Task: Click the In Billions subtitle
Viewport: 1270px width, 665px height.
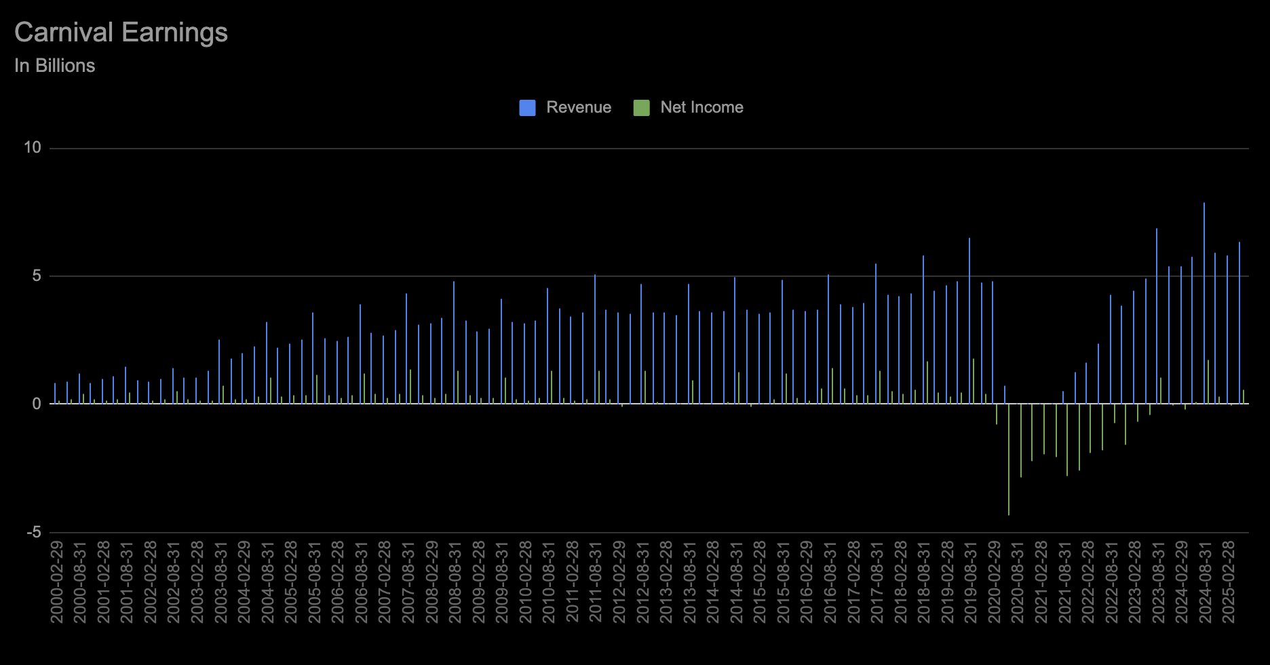Action: coord(54,66)
